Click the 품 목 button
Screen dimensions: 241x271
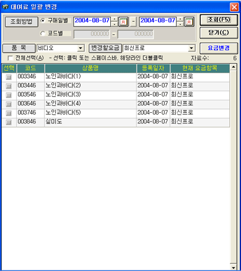click(x=19, y=48)
